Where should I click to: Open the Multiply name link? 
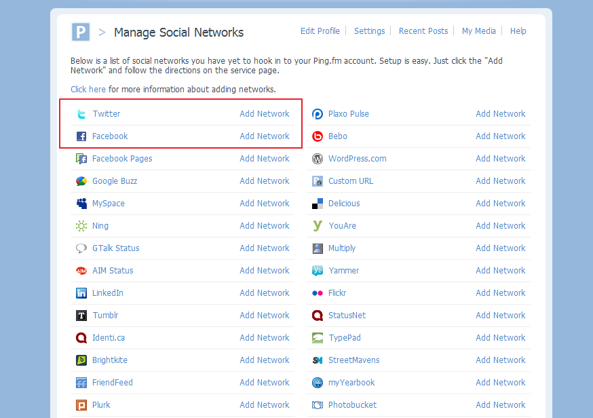click(x=342, y=248)
